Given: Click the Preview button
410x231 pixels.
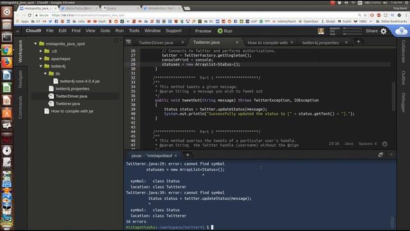Looking at the screenshot, I should pyautogui.click(x=203, y=31).
